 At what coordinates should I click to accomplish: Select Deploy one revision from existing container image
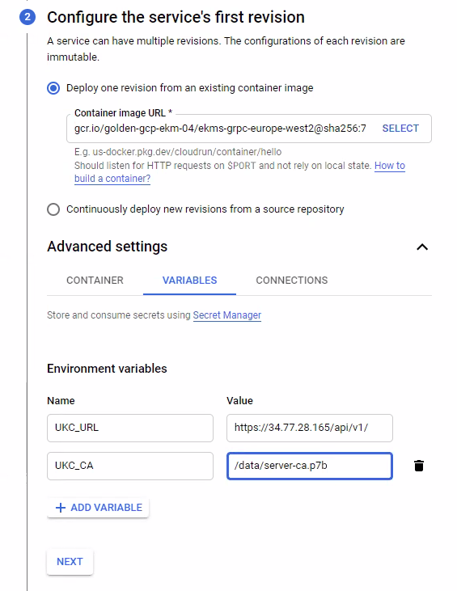click(x=53, y=88)
